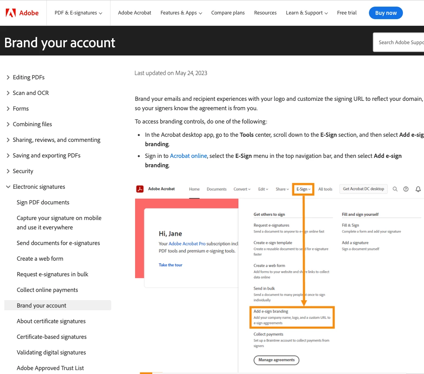Open Validating digital signatures article

pos(51,353)
